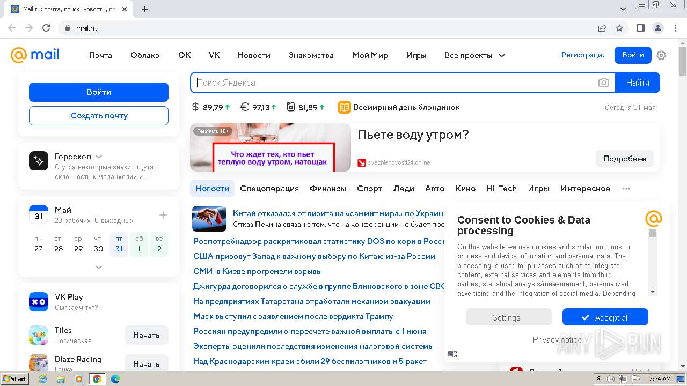Click the Chrome address bar

point(327,28)
